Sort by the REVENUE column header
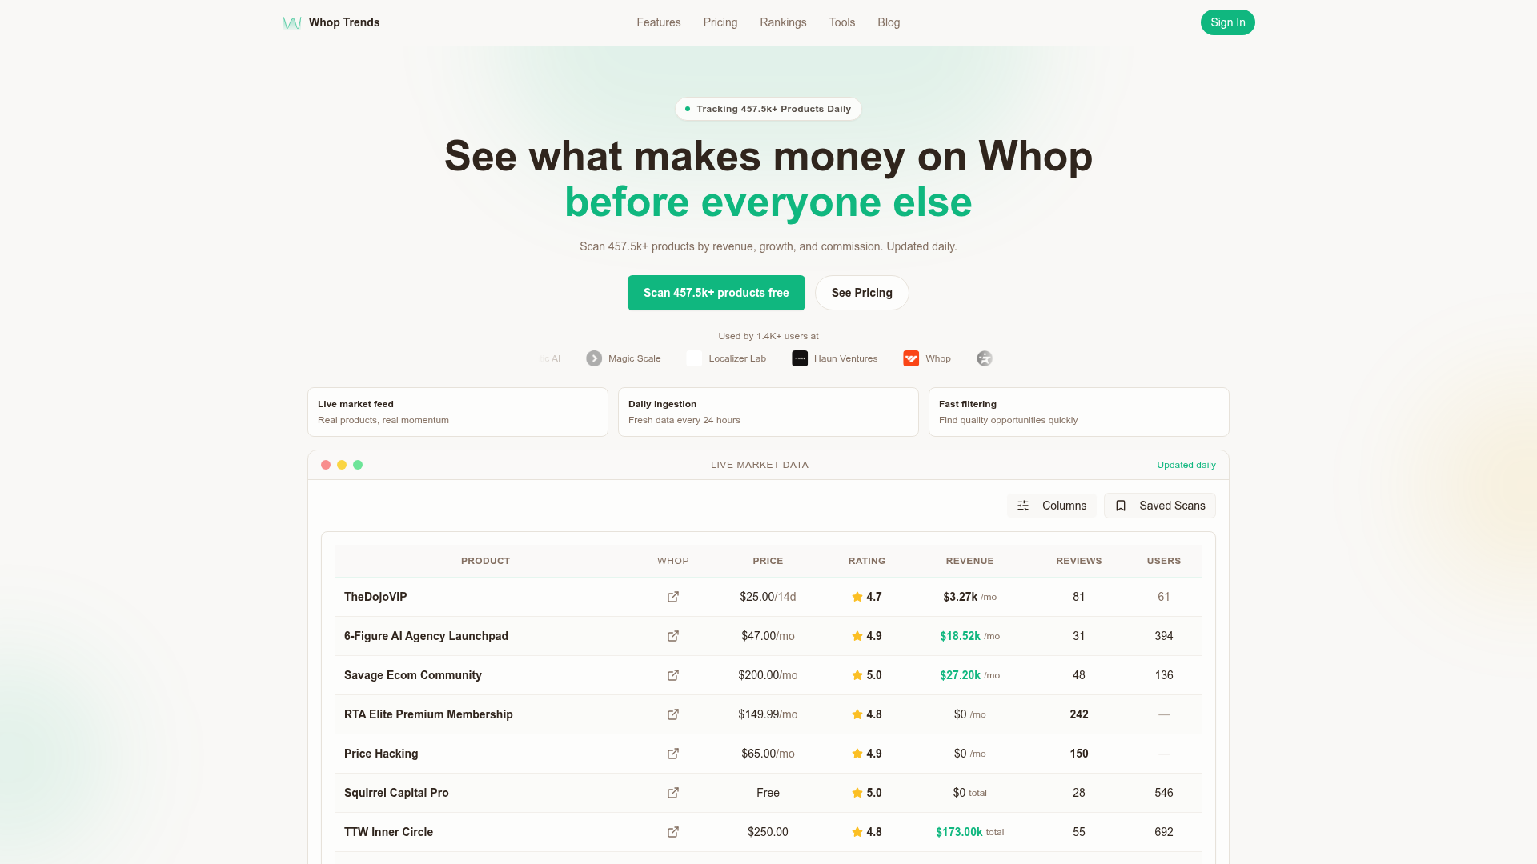 click(970, 561)
